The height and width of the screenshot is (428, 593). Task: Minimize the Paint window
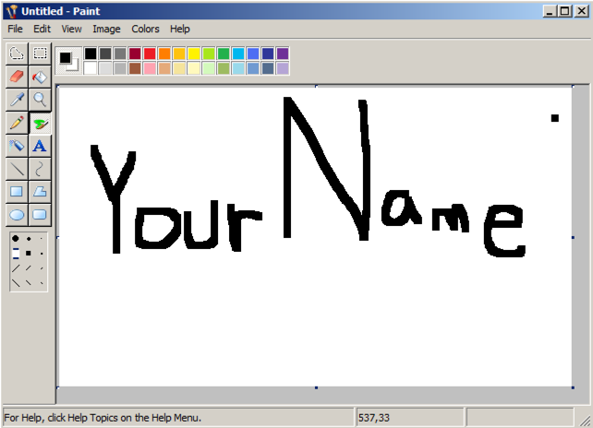click(x=550, y=11)
